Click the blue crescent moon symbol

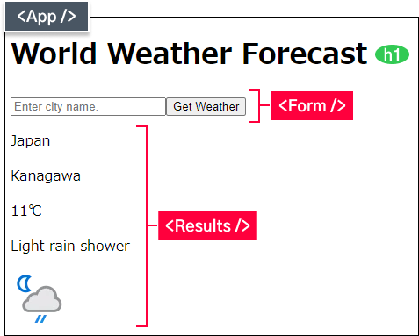(25, 283)
